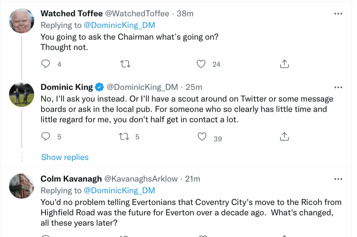The image size is (357, 237).
Task: Open @DominicKing_DM mention in Watched Toffee's reply
Action: pyautogui.click(x=119, y=25)
